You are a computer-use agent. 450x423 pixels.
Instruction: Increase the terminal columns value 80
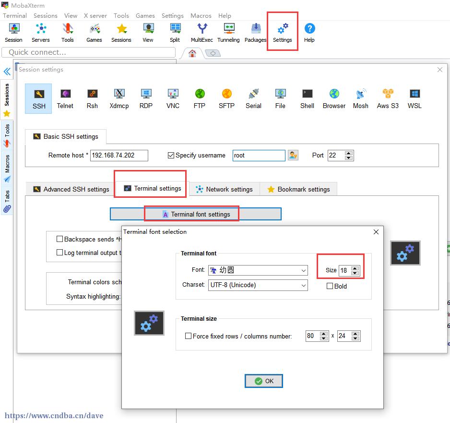tap(324, 334)
